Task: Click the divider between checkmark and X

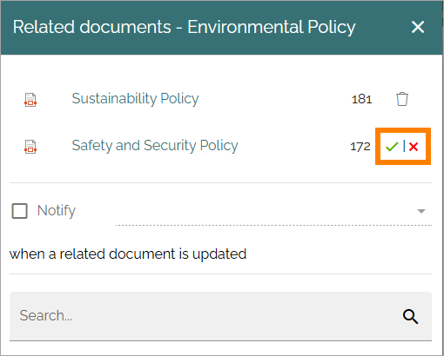Action: click(x=404, y=146)
